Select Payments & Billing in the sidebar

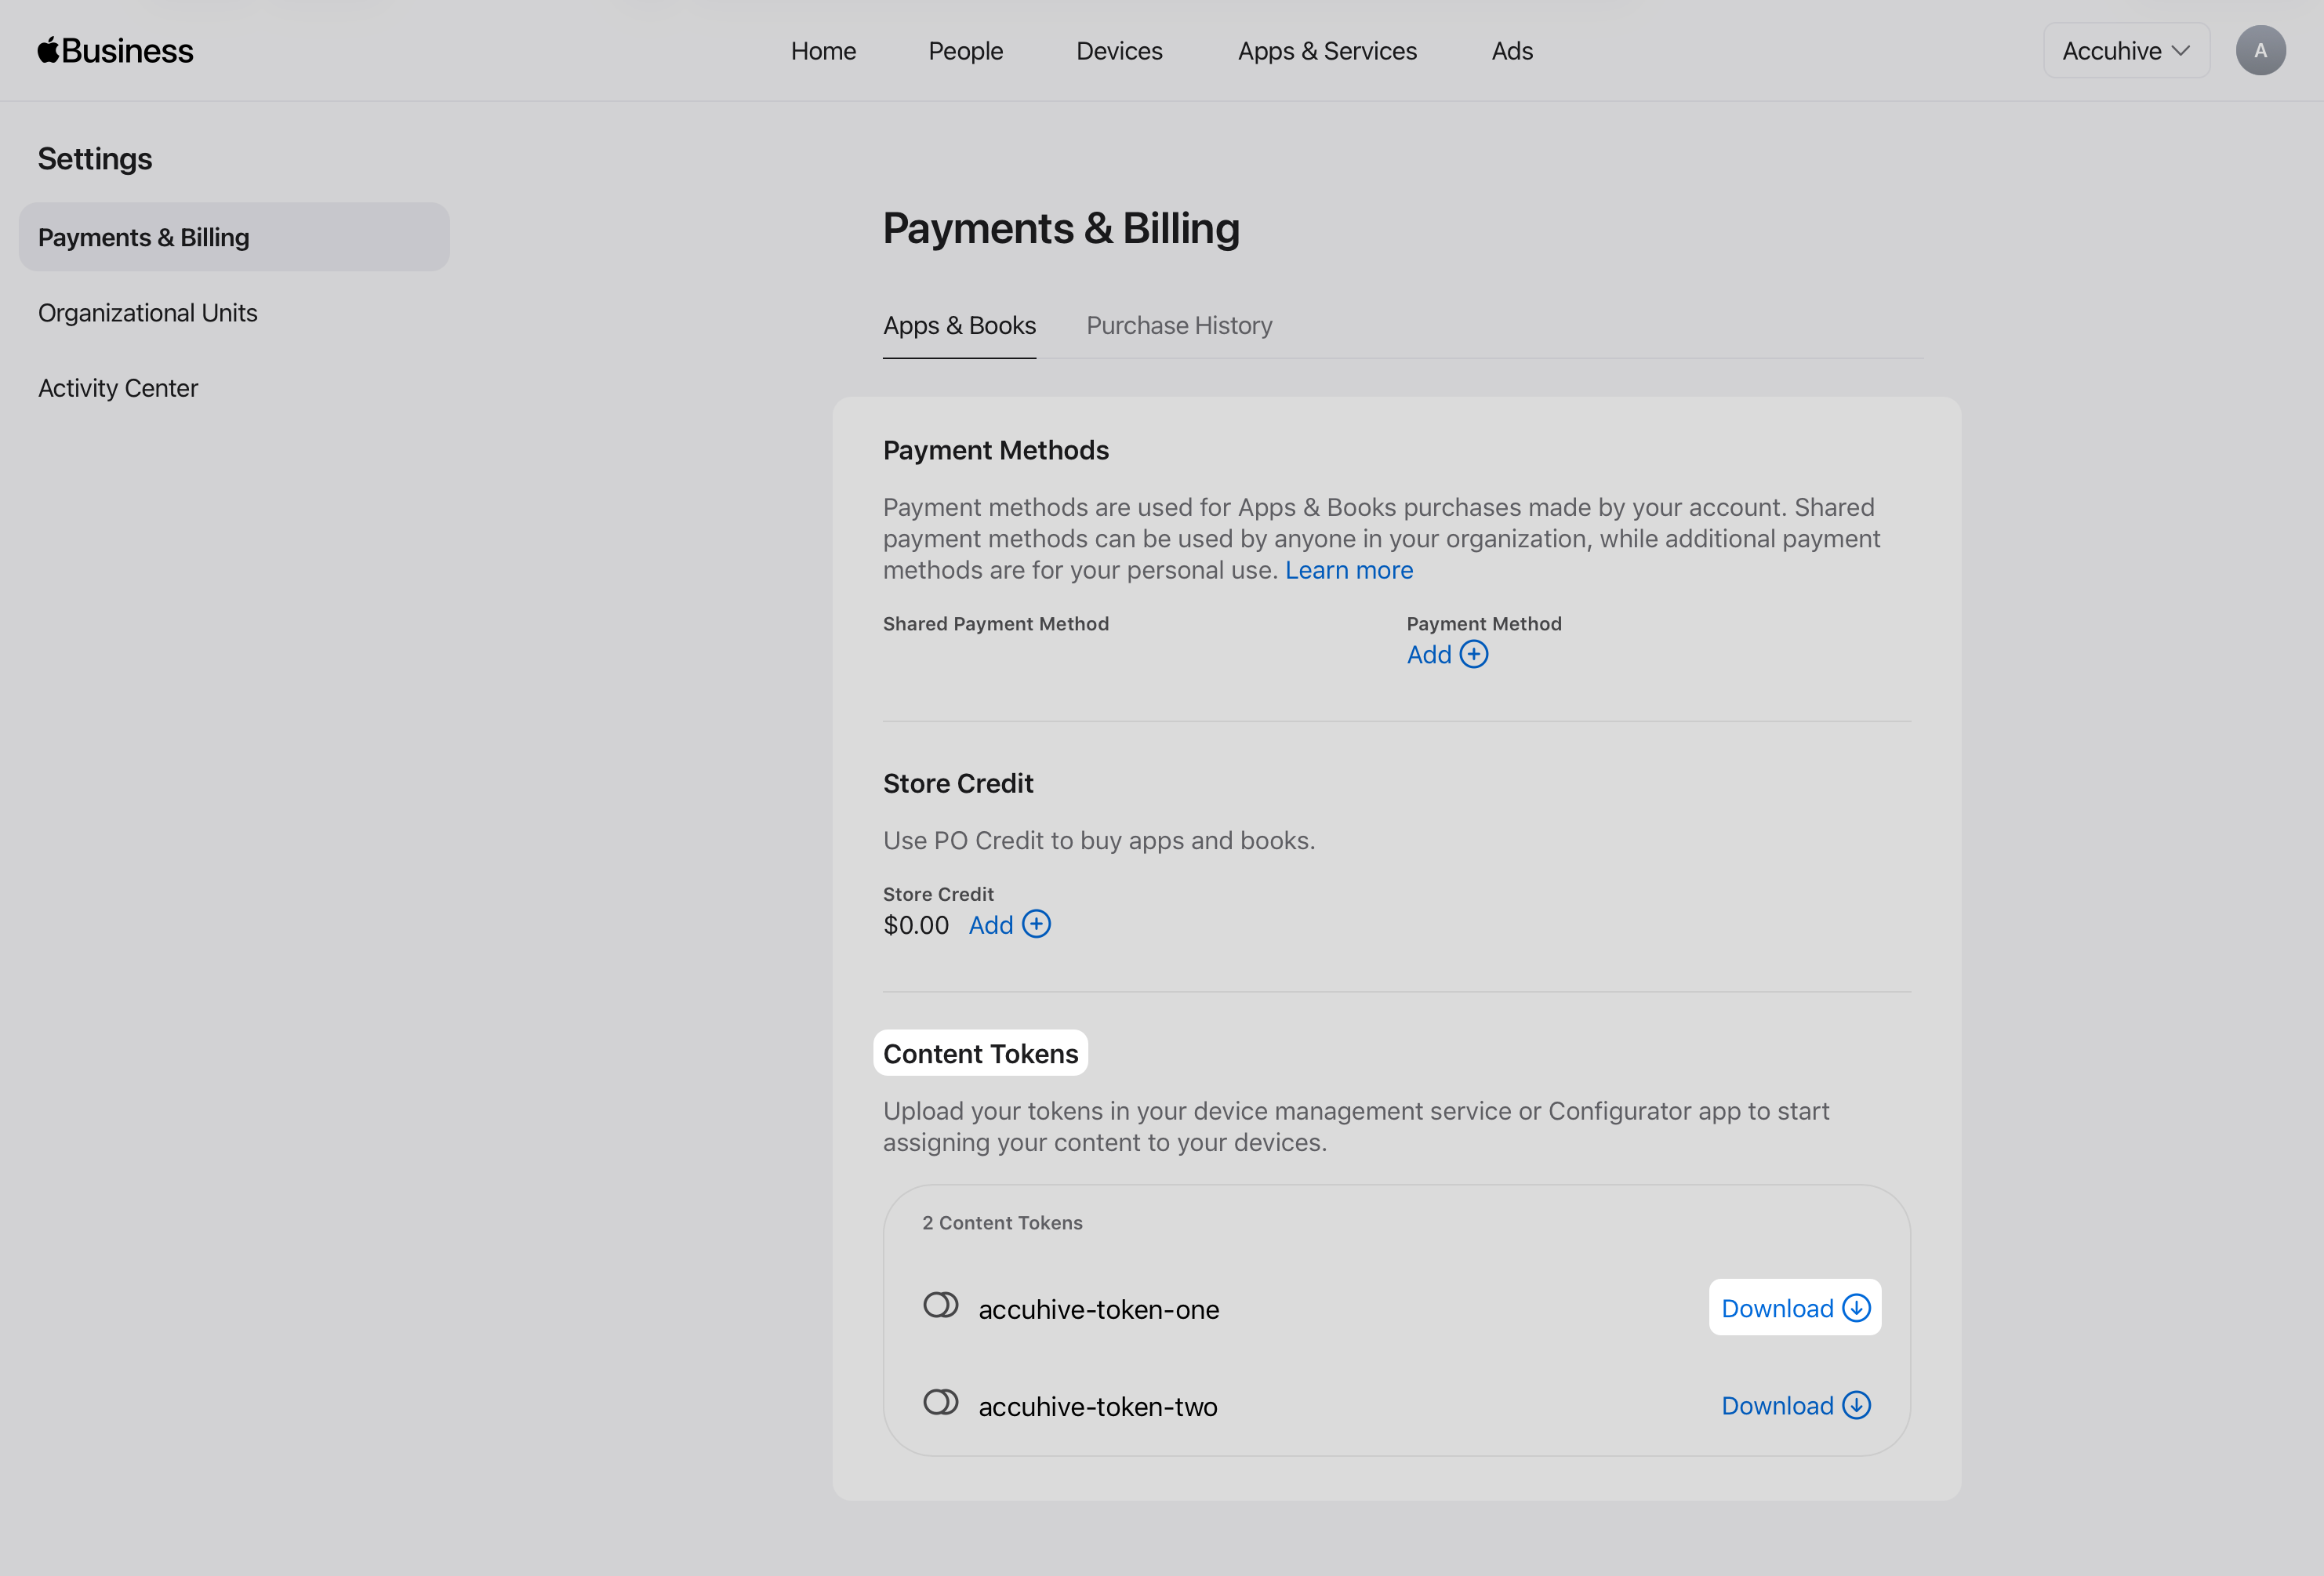[x=234, y=237]
